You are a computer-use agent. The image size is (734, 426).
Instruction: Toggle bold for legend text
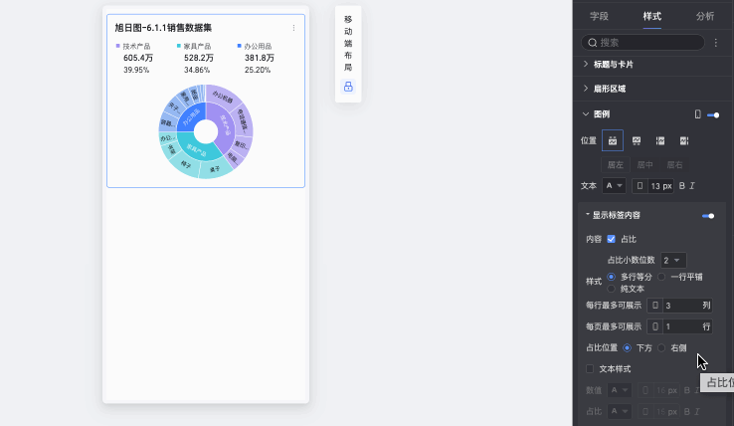681,186
